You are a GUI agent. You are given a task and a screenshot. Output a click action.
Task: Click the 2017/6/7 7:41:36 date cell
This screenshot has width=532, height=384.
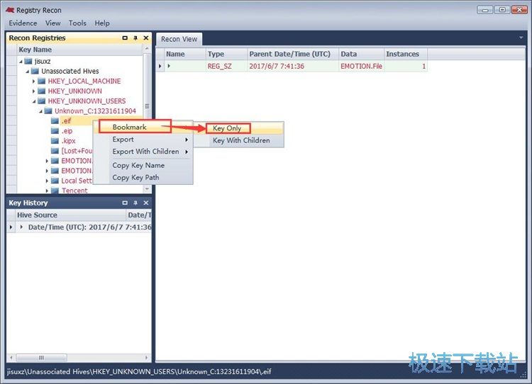[293, 66]
